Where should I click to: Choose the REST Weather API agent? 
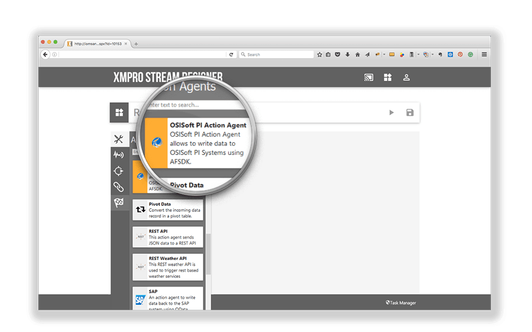(167, 267)
